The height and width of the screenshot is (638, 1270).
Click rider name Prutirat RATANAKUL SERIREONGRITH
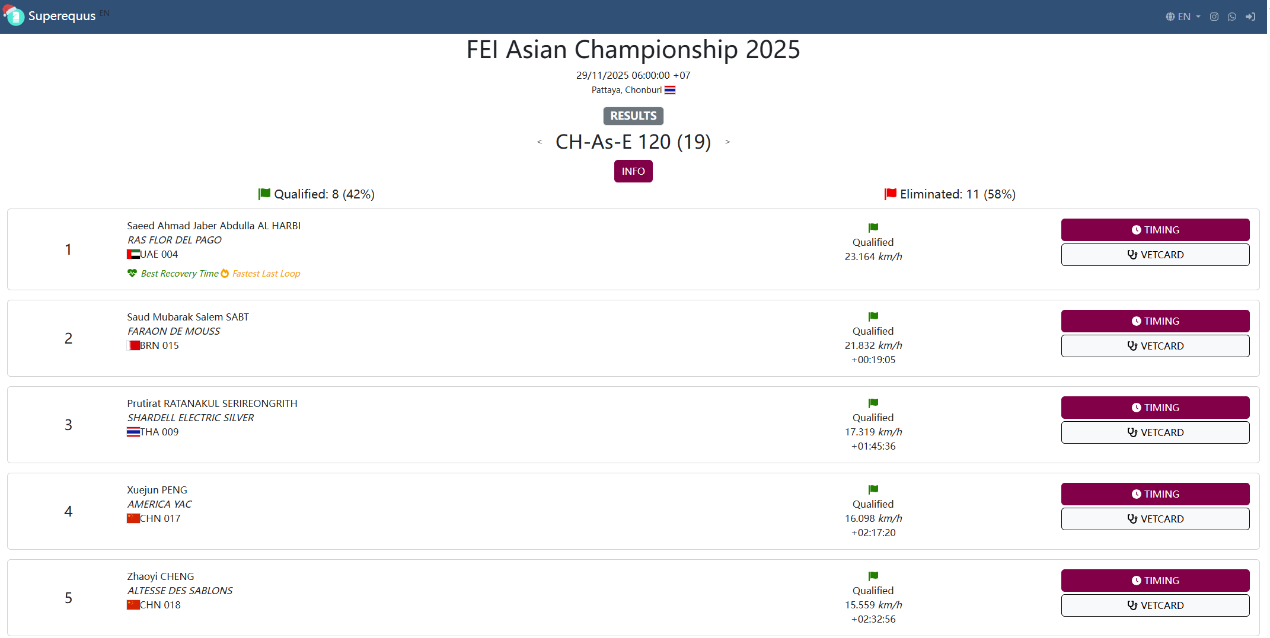click(x=212, y=403)
